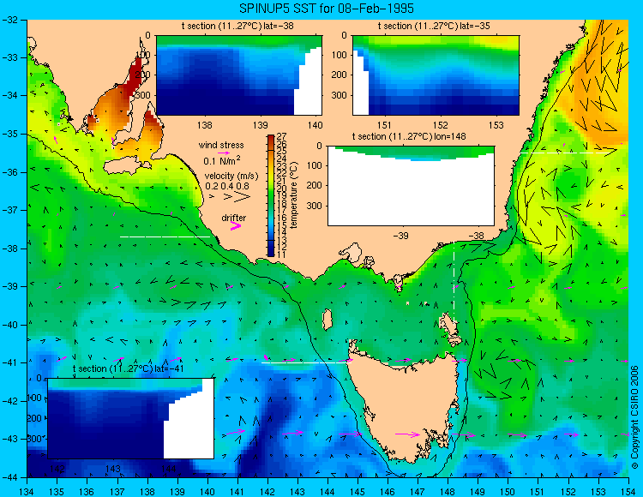
Task: Open the temperature section plot for lat=-41
Action: coord(131,418)
